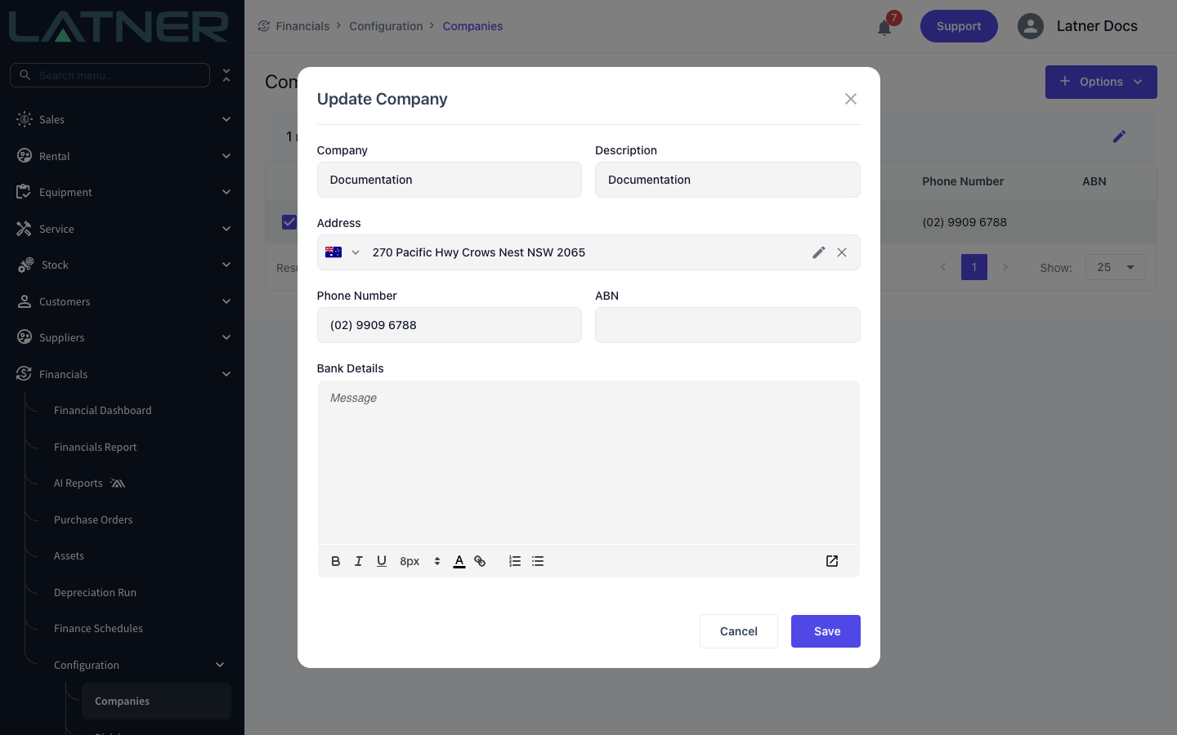
Task: Collapse the sidebar menu sections
Action: 226,75
